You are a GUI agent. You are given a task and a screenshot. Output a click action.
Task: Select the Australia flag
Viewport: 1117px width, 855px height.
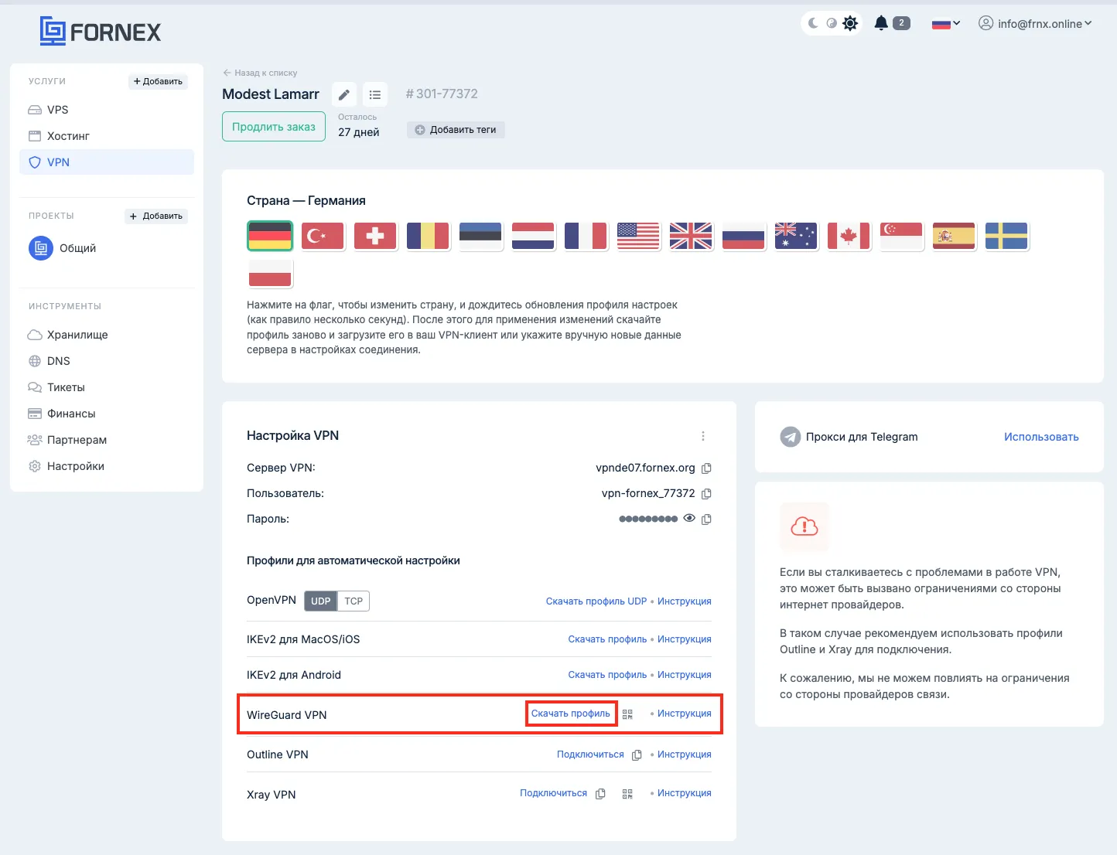point(796,236)
